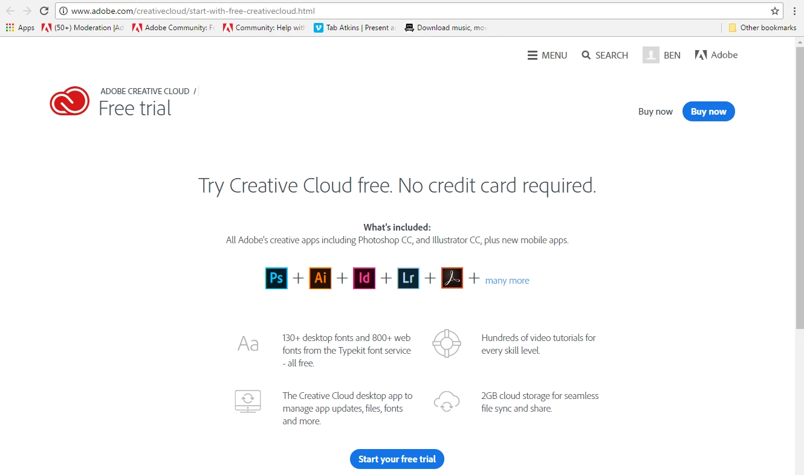The height and width of the screenshot is (475, 804).
Task: Click the Free trial heading
Action: click(x=135, y=109)
